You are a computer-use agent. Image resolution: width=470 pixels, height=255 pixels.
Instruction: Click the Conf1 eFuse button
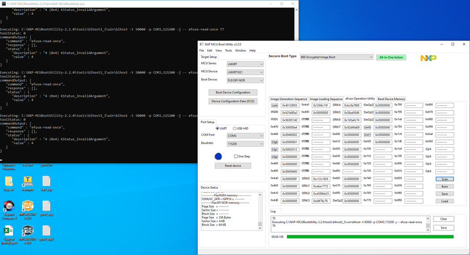[367, 135]
